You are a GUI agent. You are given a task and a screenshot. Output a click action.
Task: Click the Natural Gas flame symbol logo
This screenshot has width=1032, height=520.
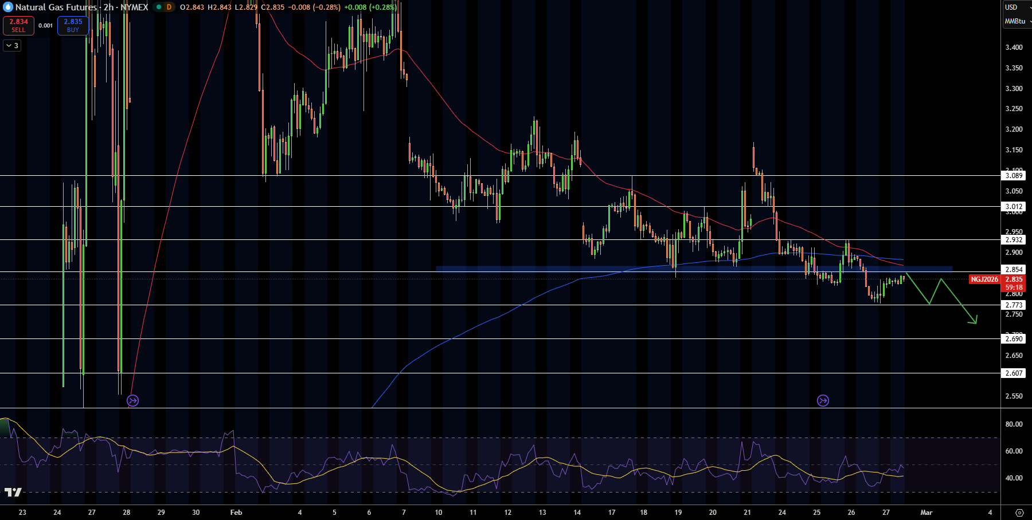(x=8, y=7)
